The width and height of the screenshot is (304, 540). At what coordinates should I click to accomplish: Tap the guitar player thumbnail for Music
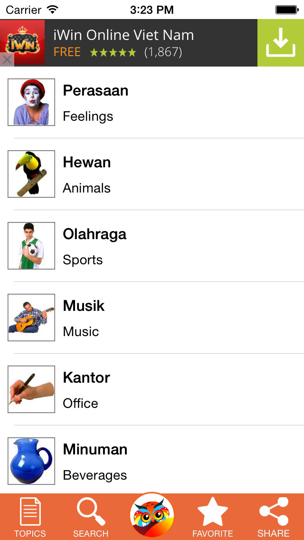pos(31,317)
